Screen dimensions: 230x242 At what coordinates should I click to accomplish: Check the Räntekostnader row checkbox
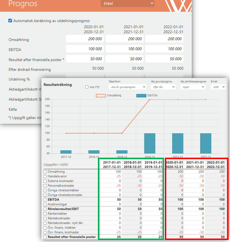[x=45, y=219]
